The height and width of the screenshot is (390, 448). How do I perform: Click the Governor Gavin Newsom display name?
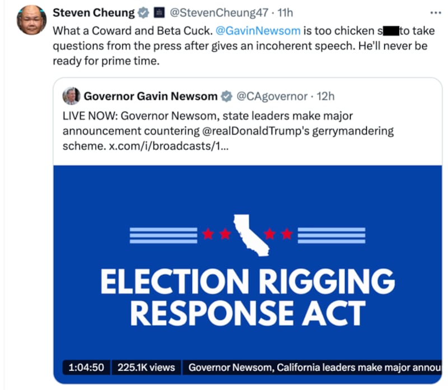[150, 96]
